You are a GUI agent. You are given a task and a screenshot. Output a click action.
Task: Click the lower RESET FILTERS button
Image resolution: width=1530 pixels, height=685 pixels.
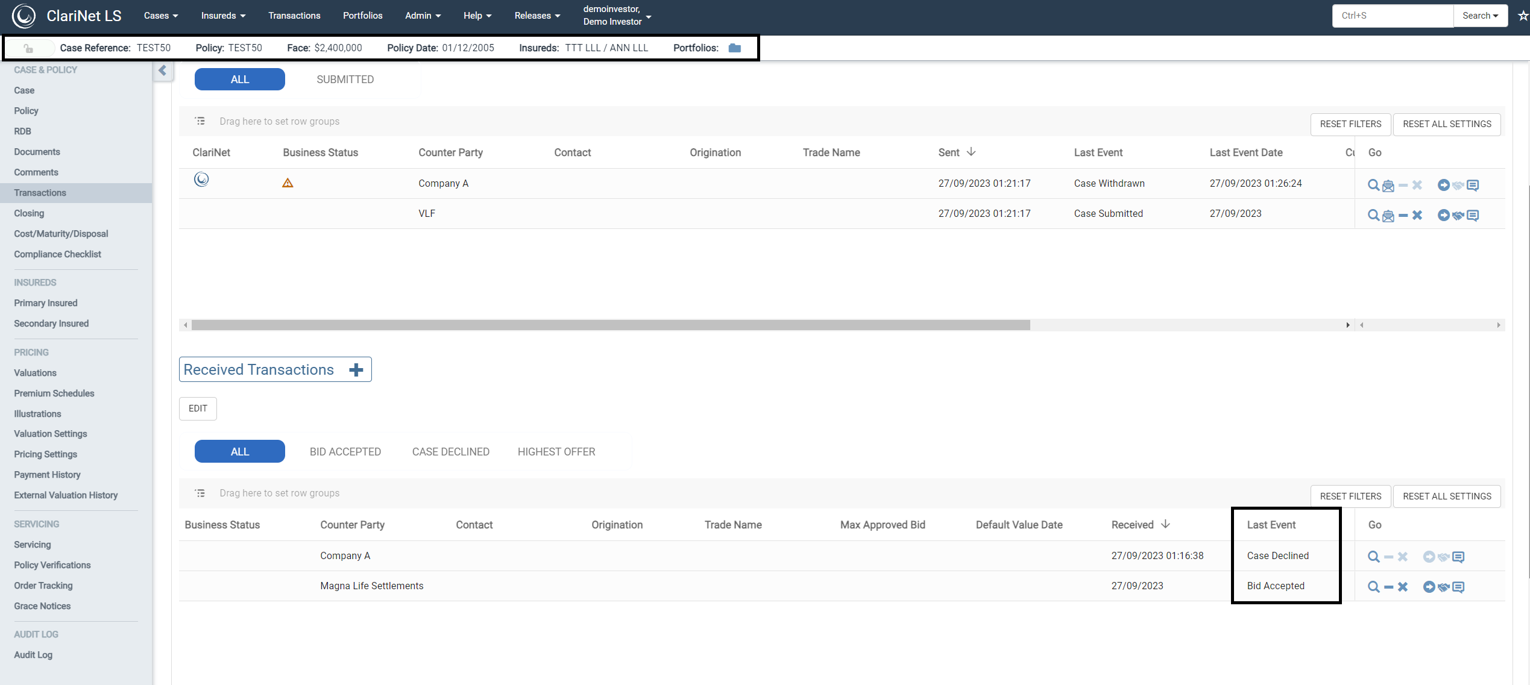click(1350, 496)
